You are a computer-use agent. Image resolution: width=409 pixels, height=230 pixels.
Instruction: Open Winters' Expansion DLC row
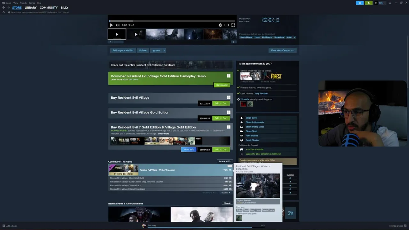pos(170,170)
